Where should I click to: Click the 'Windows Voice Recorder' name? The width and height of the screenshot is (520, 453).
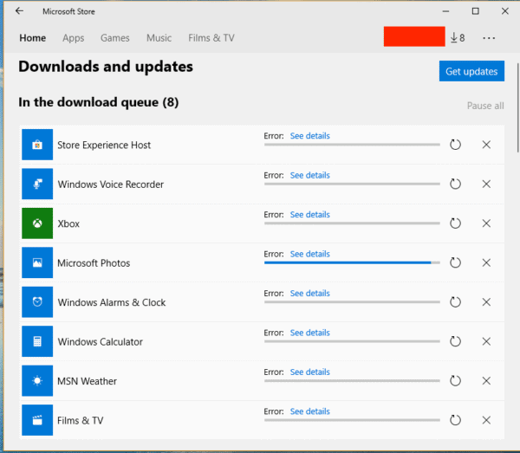coord(111,184)
